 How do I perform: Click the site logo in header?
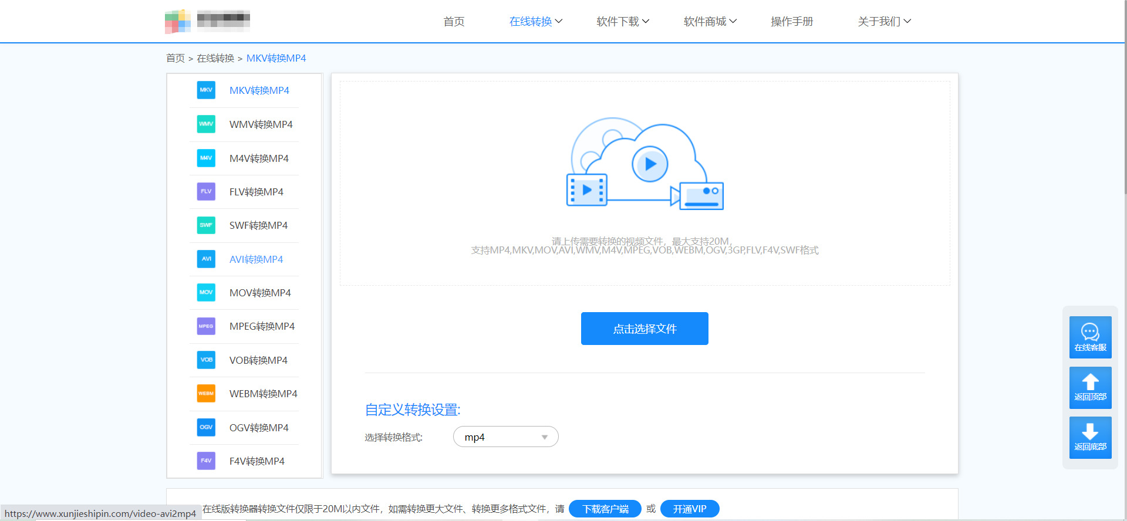tap(207, 21)
